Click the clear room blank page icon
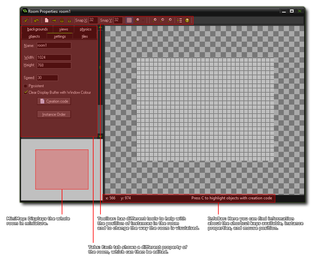The width and height of the screenshot is (312, 261). [47, 20]
